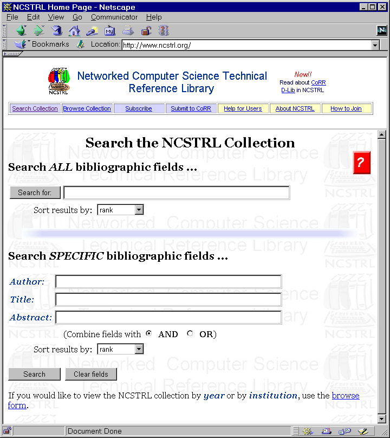The height and width of the screenshot is (438, 390).
Task: Follow the browse form link
Action: click(346, 396)
